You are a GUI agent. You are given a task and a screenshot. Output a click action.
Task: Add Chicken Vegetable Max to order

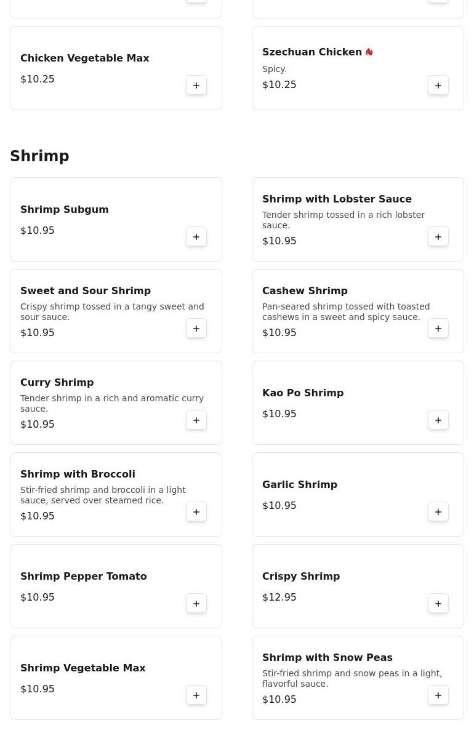click(196, 86)
